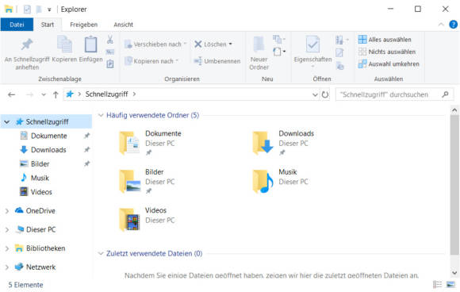Navigate back with the left arrow
Screen dimensions: 460x292
coord(11,94)
